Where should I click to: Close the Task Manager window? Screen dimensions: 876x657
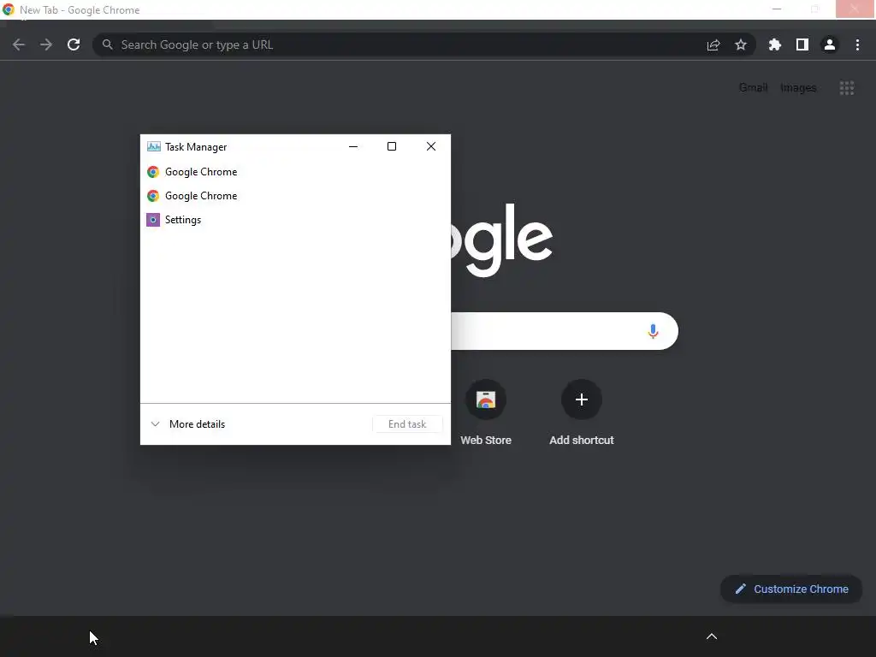(431, 146)
